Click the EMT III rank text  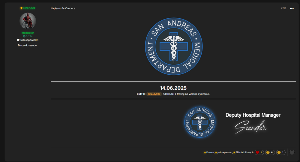click(x=141, y=94)
